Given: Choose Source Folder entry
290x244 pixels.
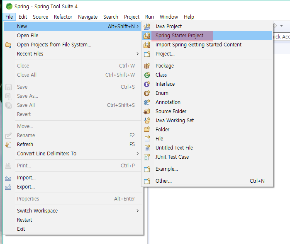Looking at the screenshot, I should [x=207, y=111].
